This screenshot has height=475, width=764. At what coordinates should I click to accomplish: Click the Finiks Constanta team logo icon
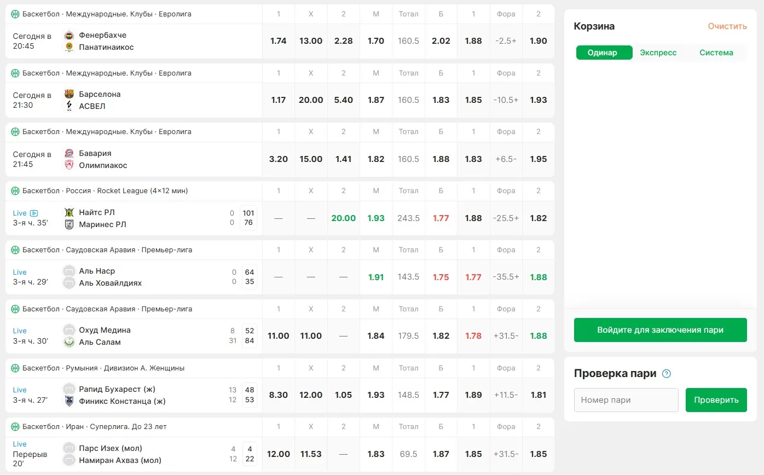click(x=69, y=401)
